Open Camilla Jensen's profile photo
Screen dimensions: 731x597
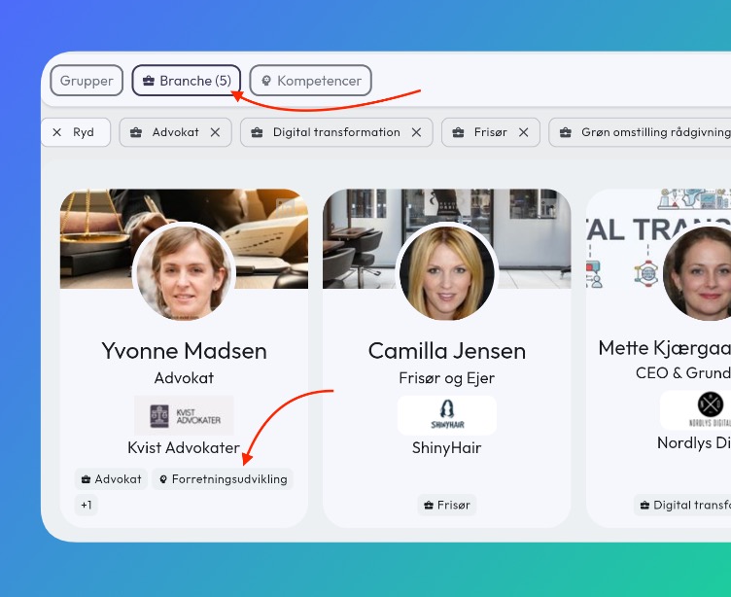pos(446,272)
